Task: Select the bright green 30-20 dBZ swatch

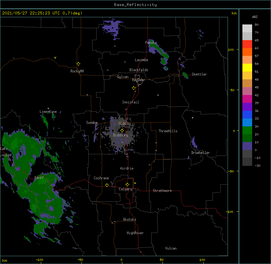Action: 247,130
